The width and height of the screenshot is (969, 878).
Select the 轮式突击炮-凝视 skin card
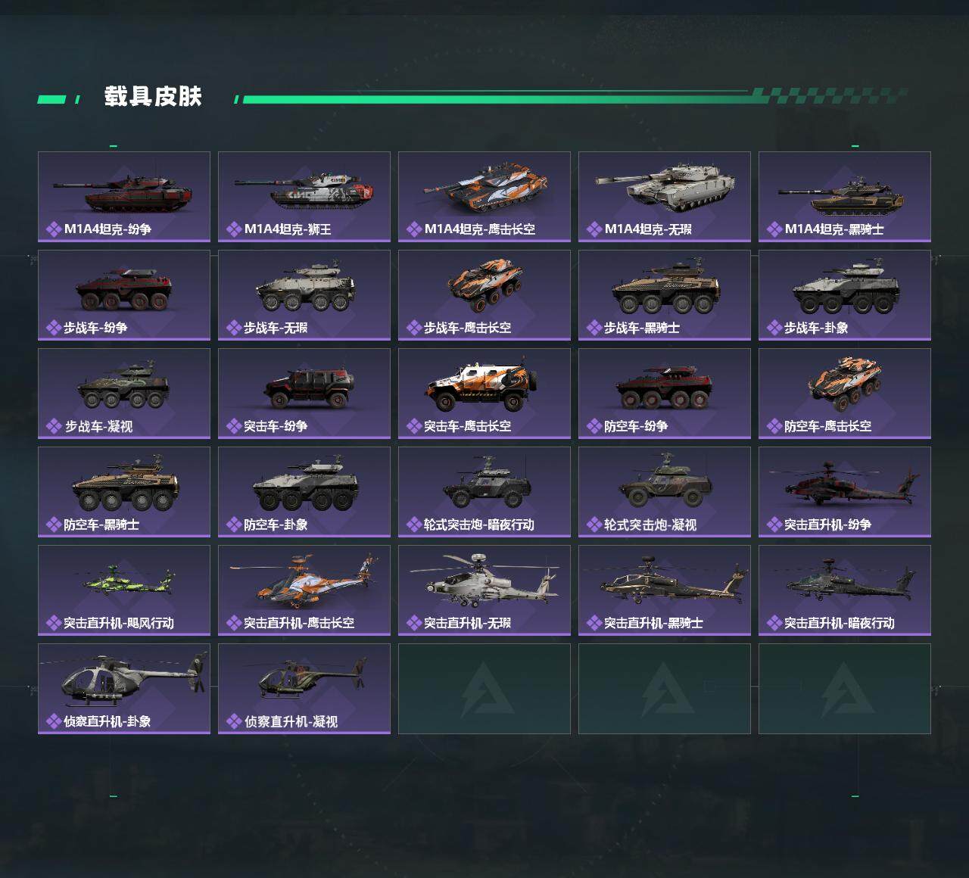(x=665, y=492)
